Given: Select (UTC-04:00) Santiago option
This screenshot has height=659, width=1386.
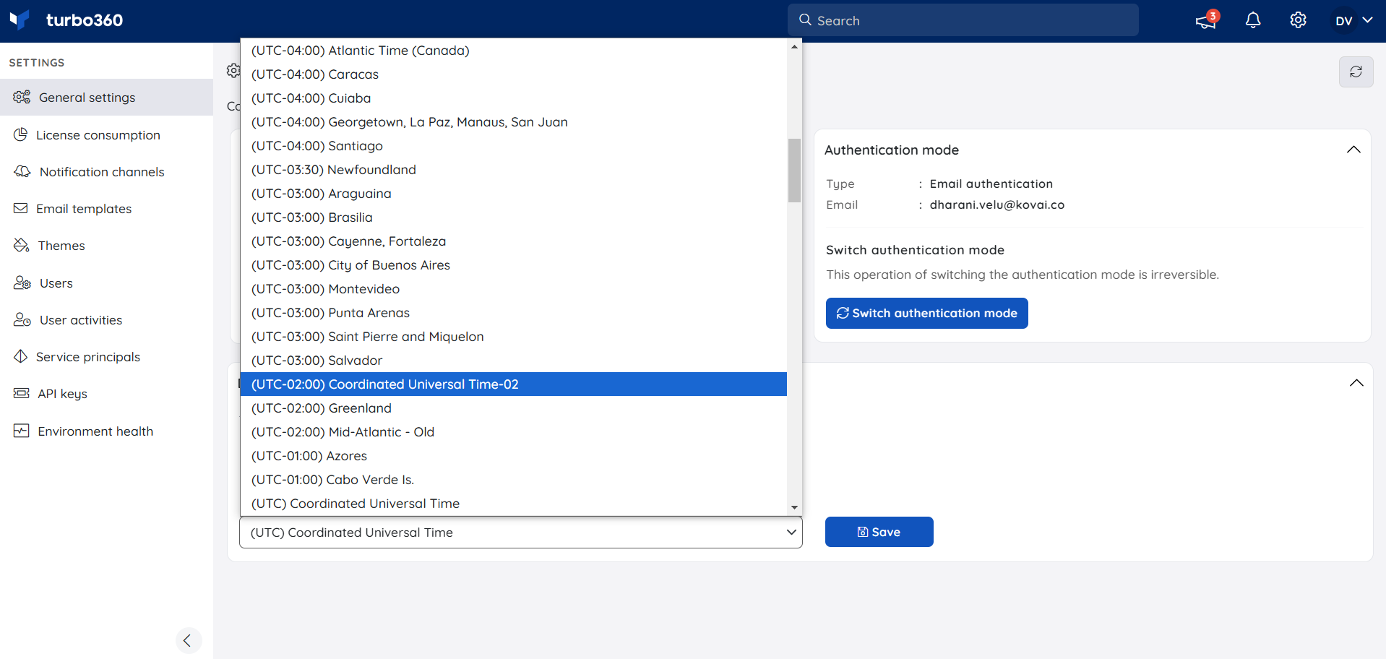Looking at the screenshot, I should [x=513, y=146].
